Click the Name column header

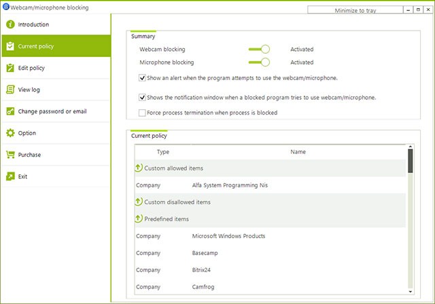[x=298, y=152]
